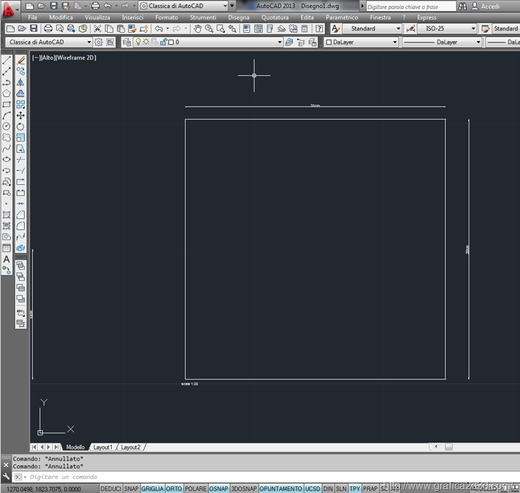The image size is (520, 493).
Task: Open the ISO-25 dimension style dropdown
Action: click(x=473, y=29)
